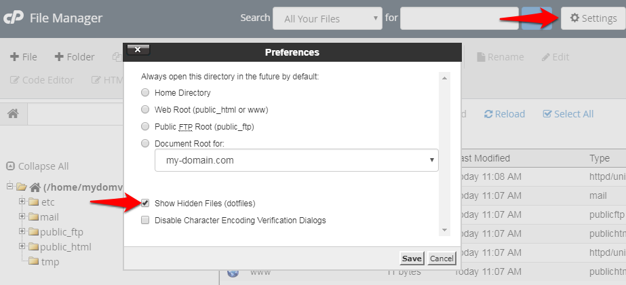Create a new file with +File
The image size is (626, 285).
click(24, 57)
